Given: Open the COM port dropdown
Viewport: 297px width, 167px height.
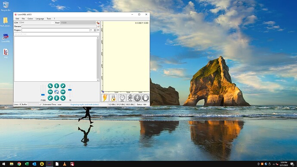Looking at the screenshot, I should [x=37, y=22].
